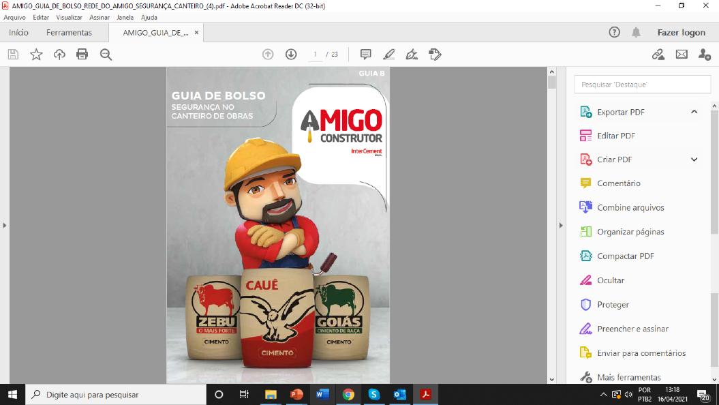Open the Visualizar menu
719x405 pixels.
(x=70, y=18)
